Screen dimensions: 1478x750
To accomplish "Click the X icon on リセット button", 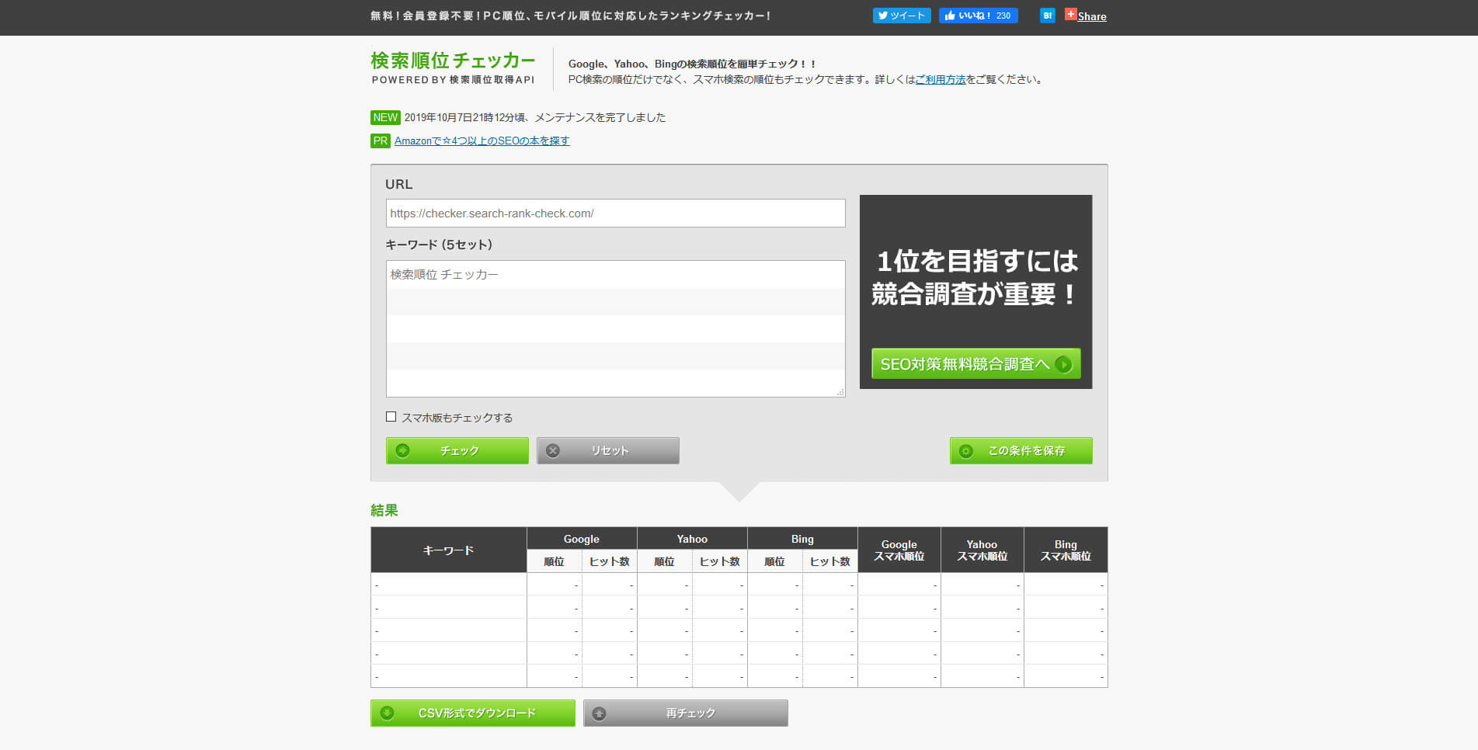I will [553, 450].
